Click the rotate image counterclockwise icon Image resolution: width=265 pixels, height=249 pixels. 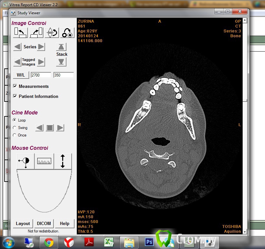20,32
